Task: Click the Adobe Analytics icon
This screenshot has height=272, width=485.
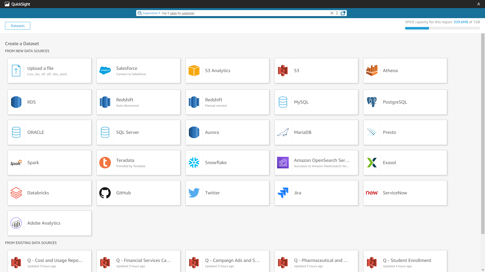Action: 16,223
